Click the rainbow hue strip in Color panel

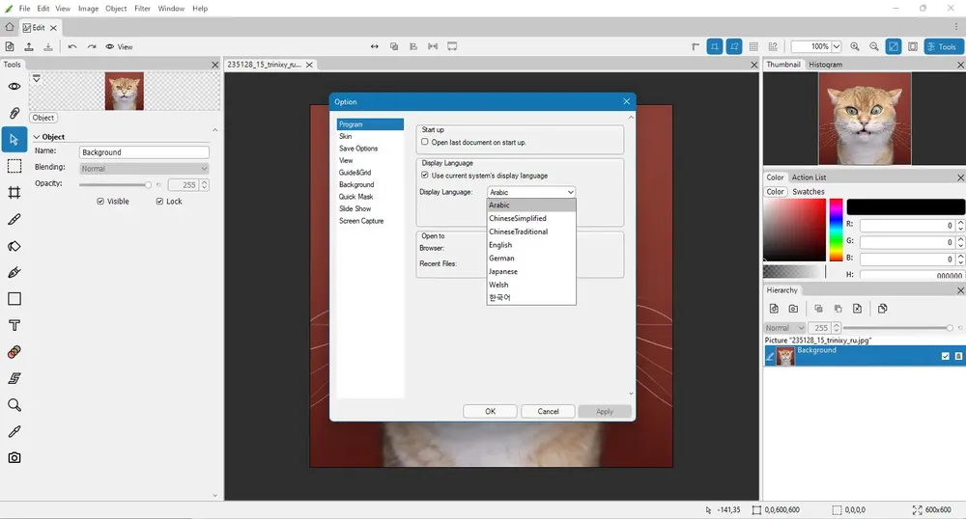[836, 230]
